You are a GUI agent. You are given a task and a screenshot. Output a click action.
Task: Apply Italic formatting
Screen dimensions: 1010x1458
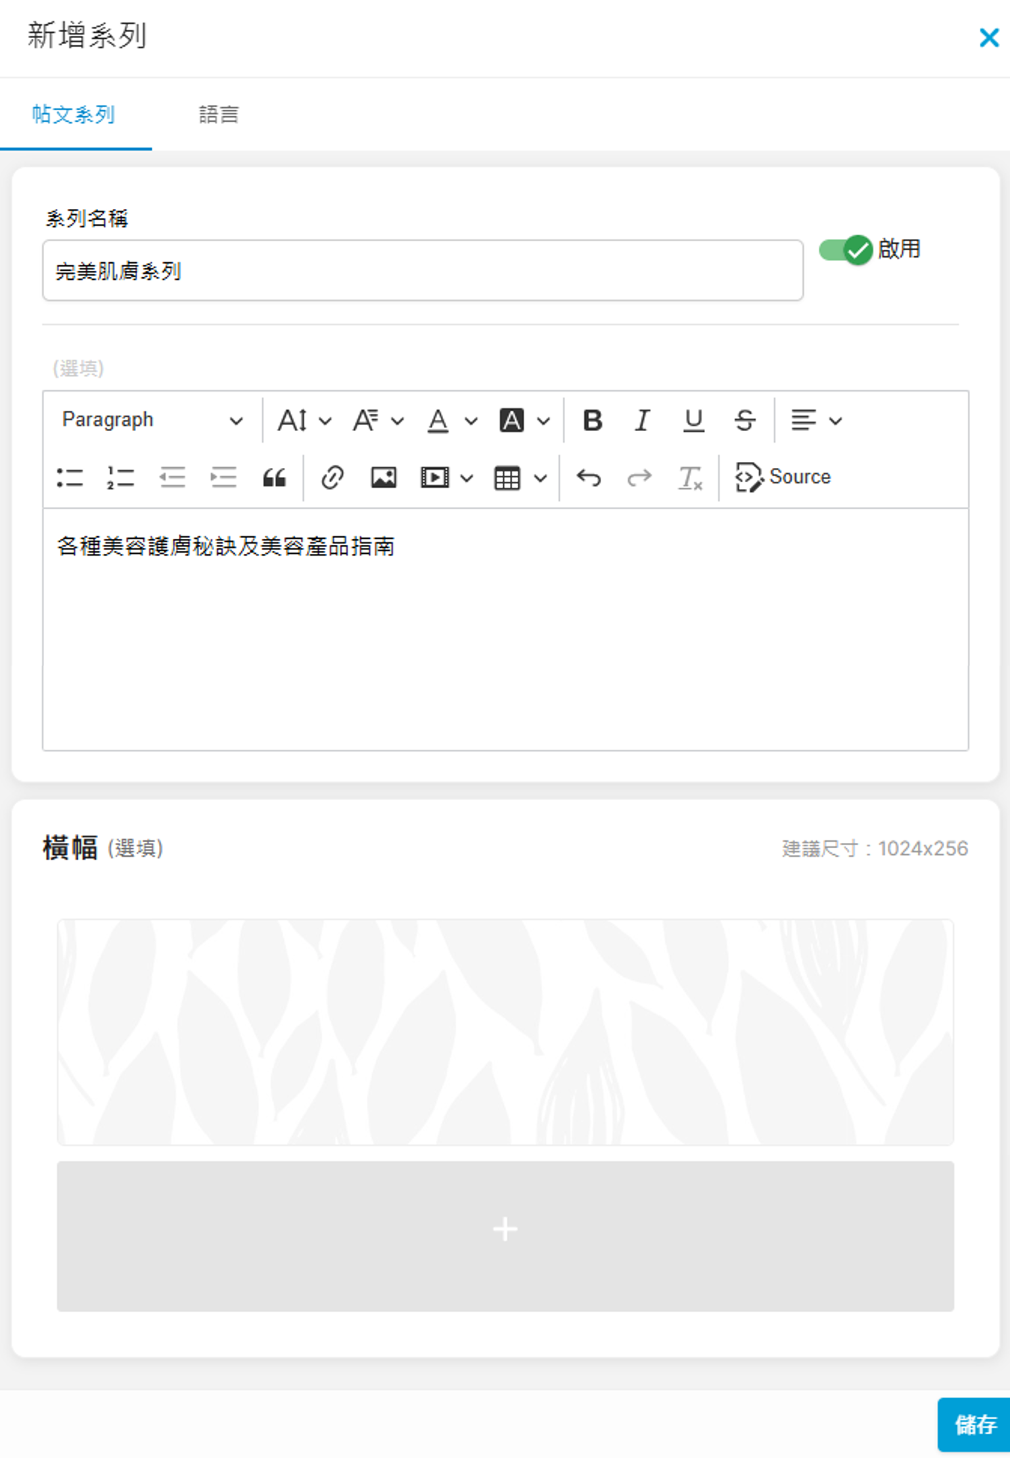tap(642, 420)
